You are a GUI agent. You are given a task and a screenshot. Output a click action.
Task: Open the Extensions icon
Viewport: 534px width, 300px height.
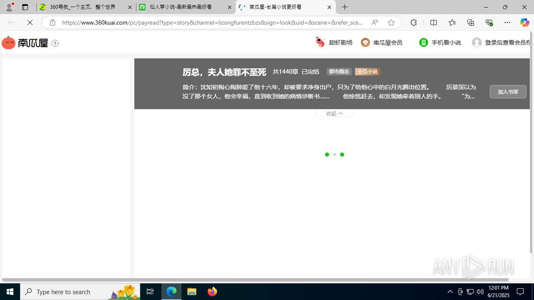coord(413,22)
